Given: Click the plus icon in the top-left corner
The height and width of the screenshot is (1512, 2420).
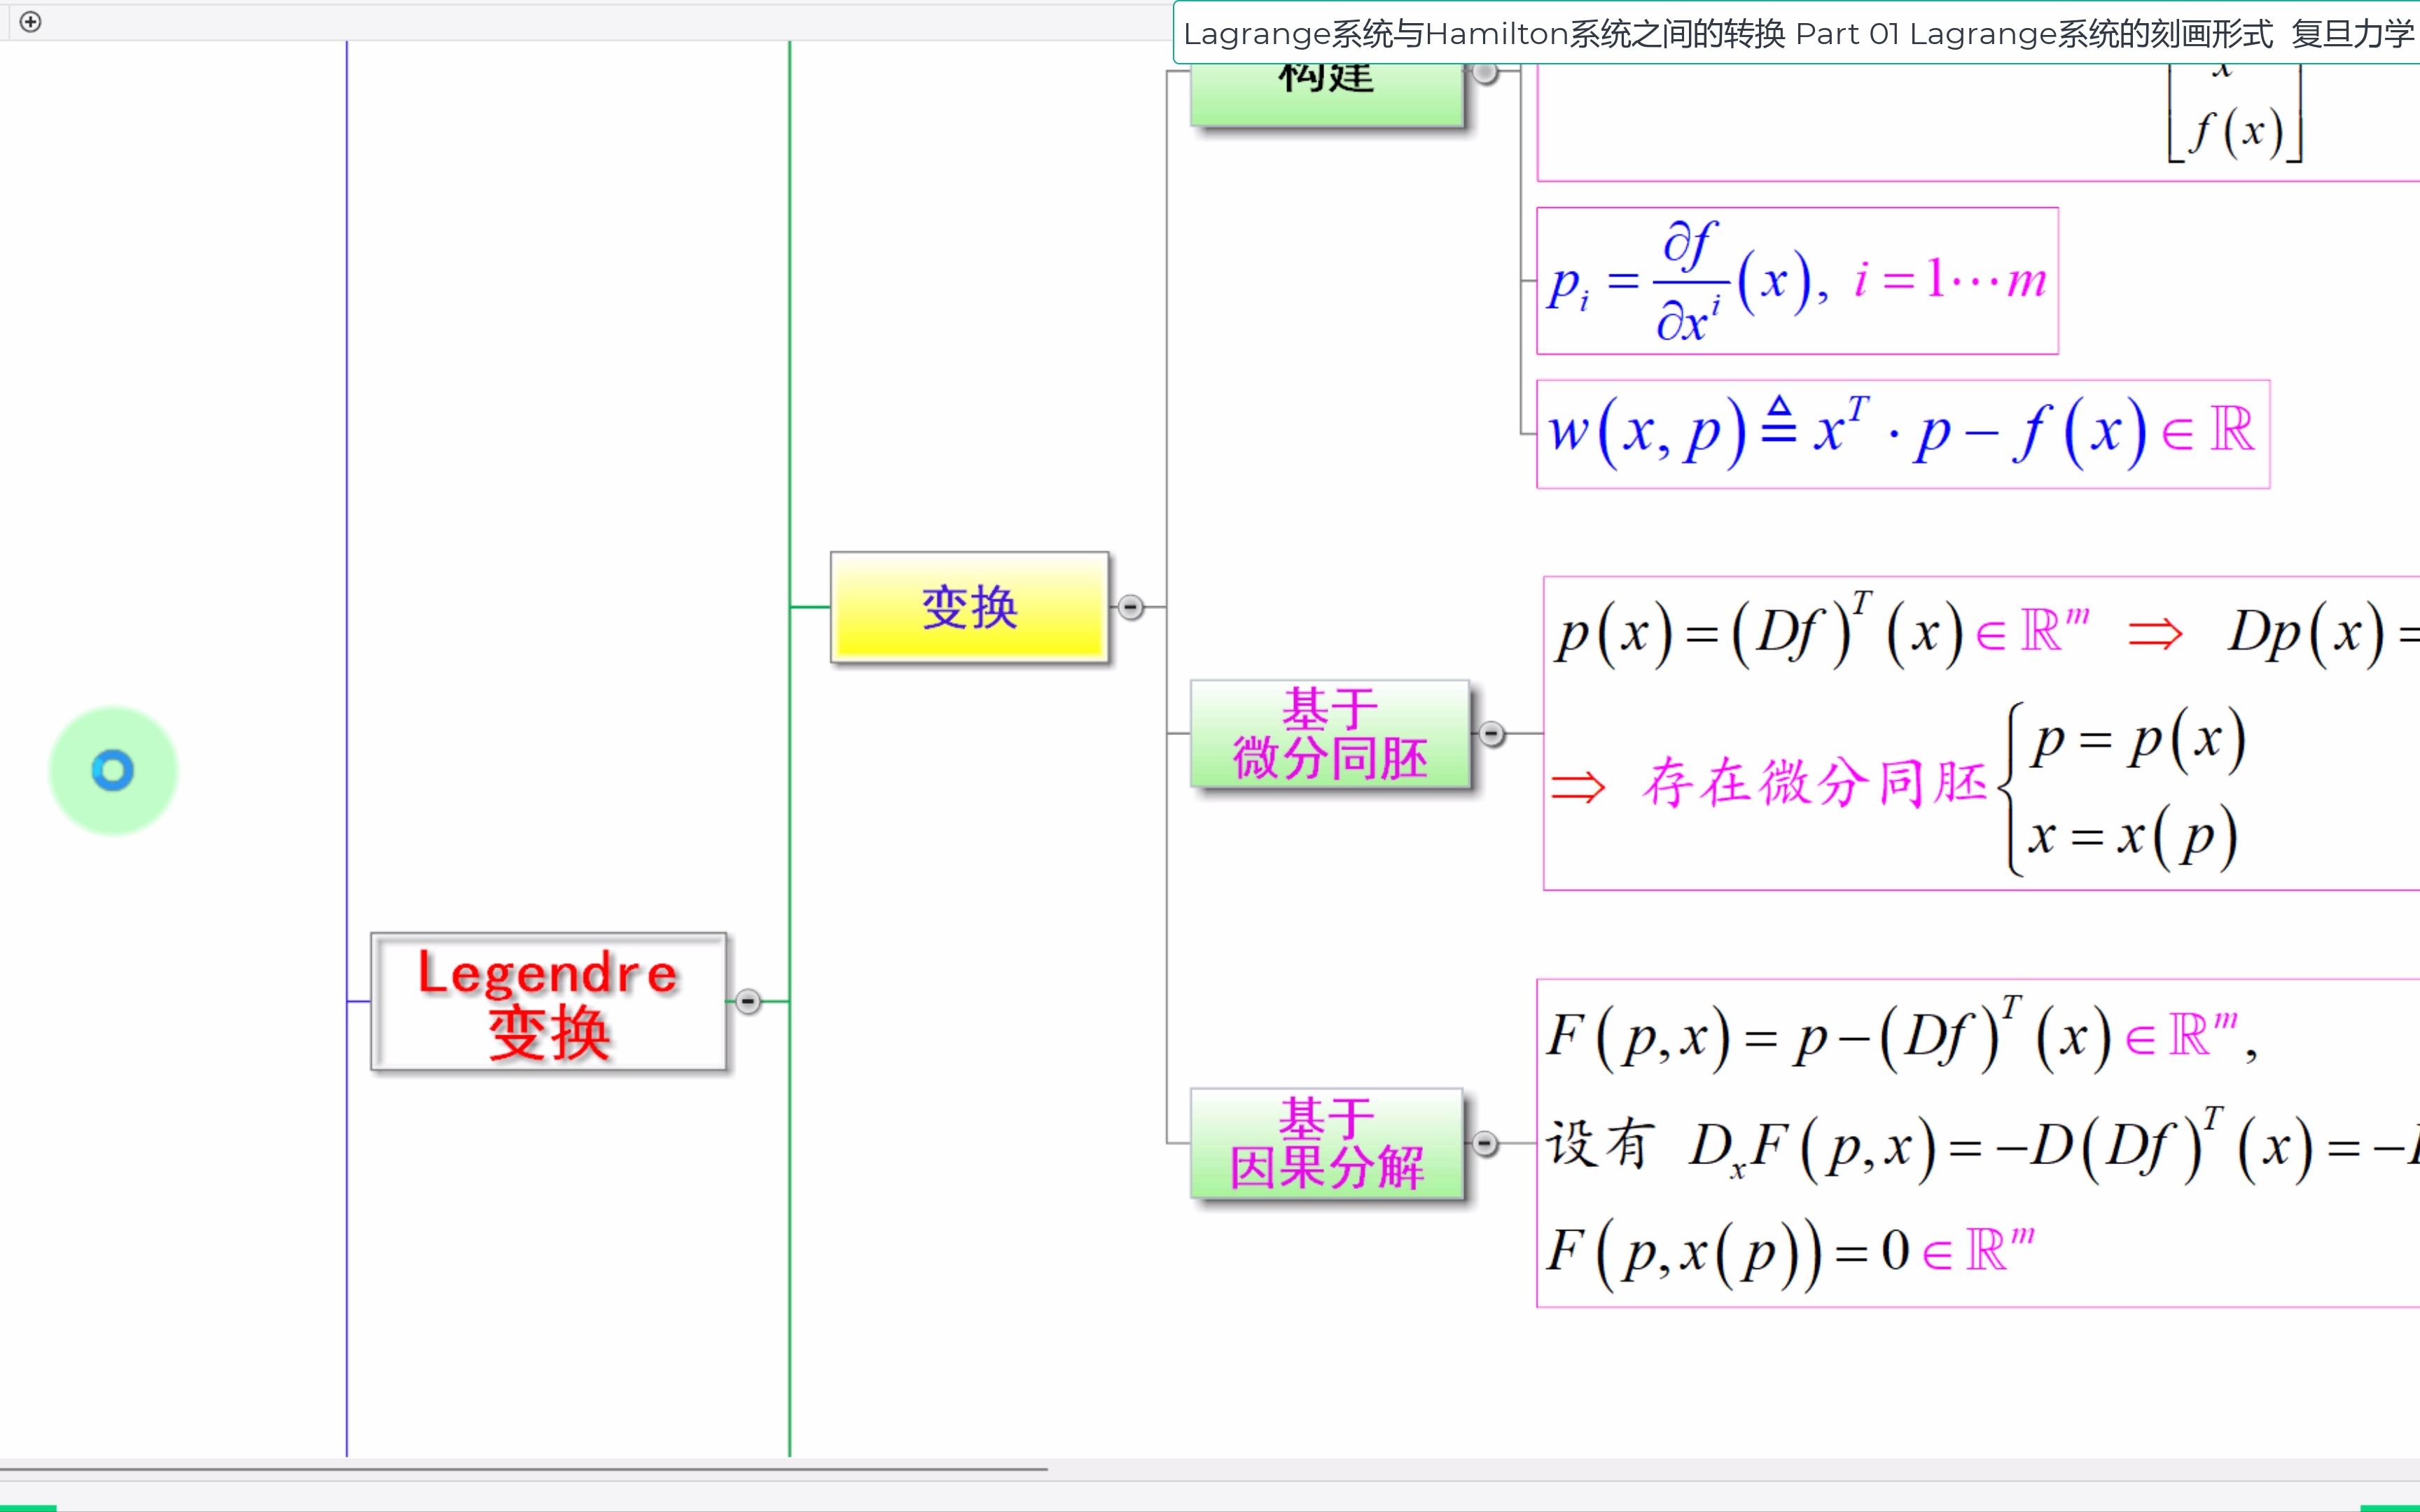Looking at the screenshot, I should pyautogui.click(x=31, y=22).
